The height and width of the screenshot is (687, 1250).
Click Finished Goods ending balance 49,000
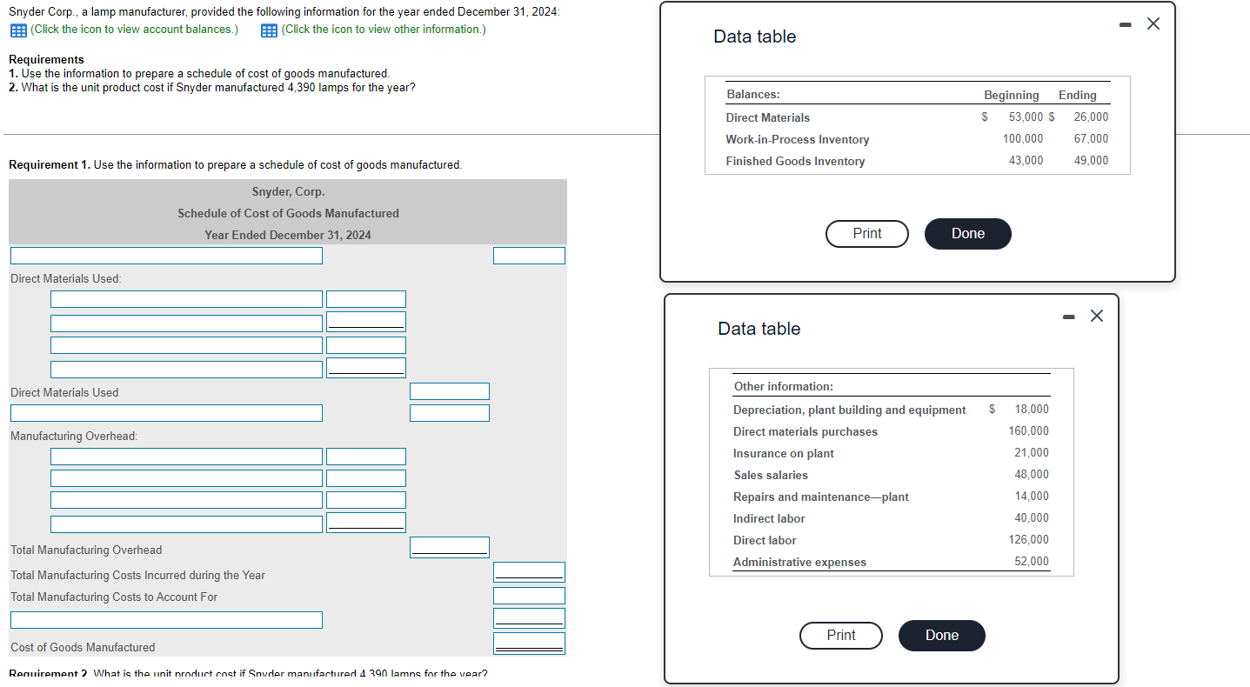pyautogui.click(x=1092, y=161)
